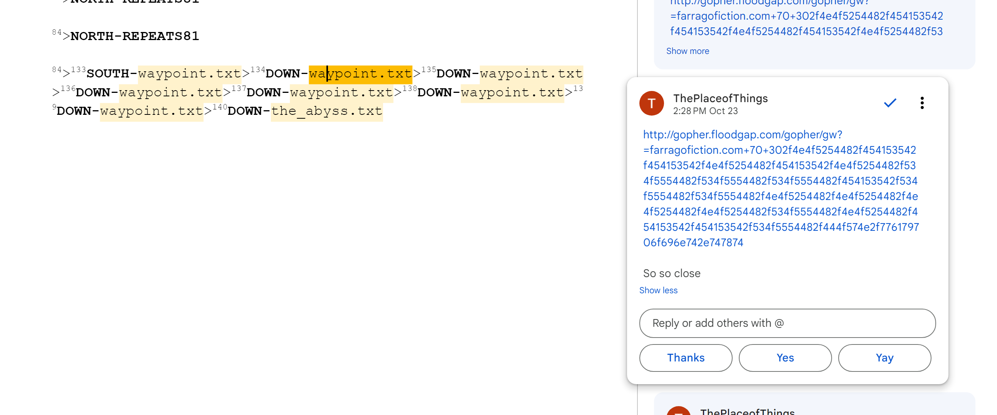Click footnote reference 133 before SOUTH
The width and height of the screenshot is (997, 415).
78,70
